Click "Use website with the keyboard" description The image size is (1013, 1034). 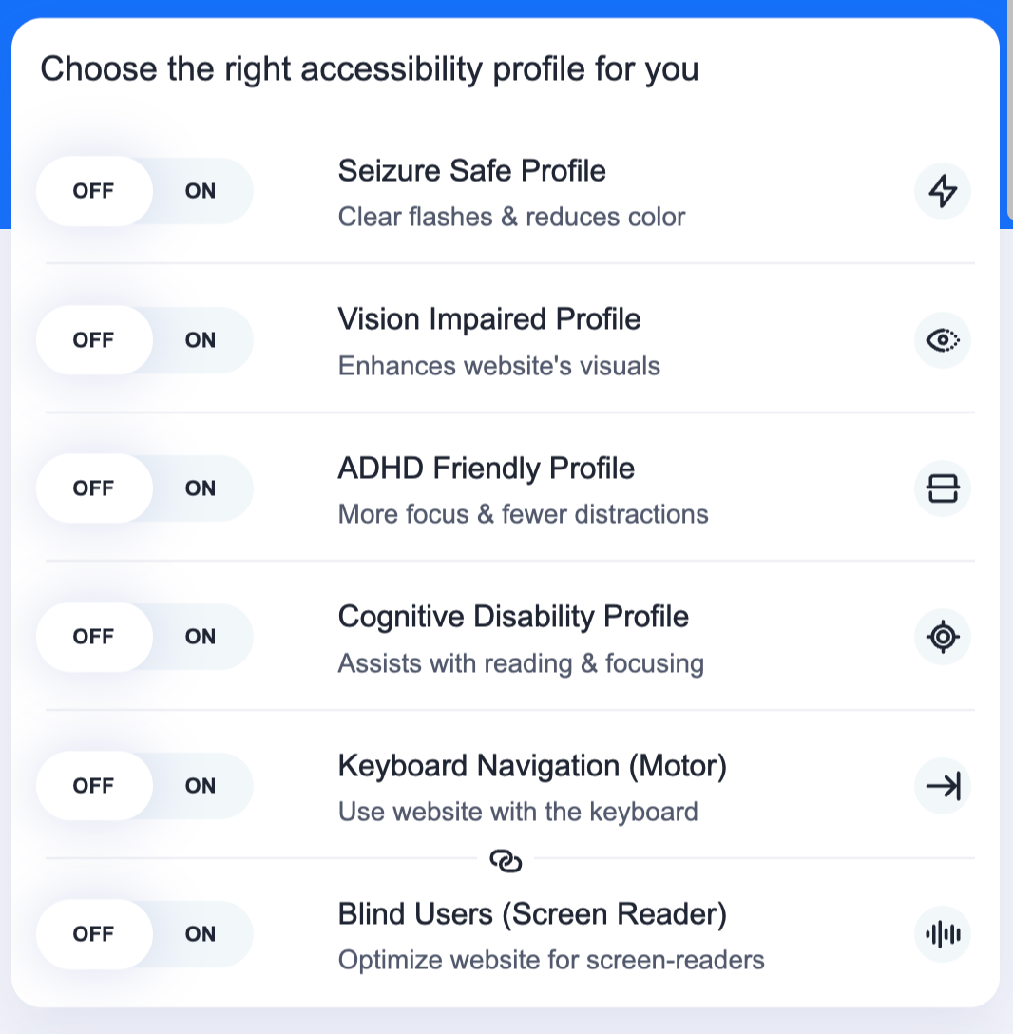(518, 812)
